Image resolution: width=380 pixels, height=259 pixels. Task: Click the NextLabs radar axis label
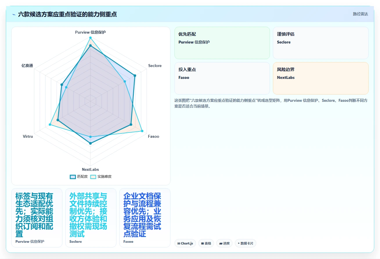90,169
